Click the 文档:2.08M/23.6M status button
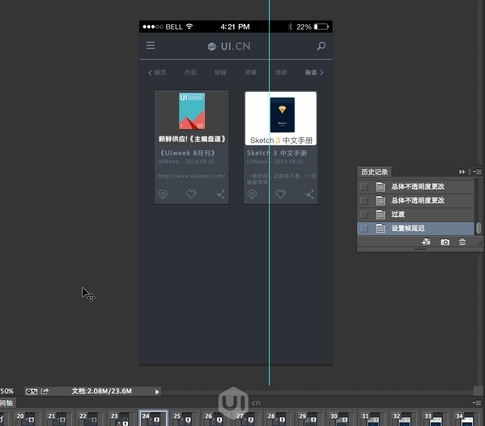This screenshot has width=485, height=426. tap(84, 391)
